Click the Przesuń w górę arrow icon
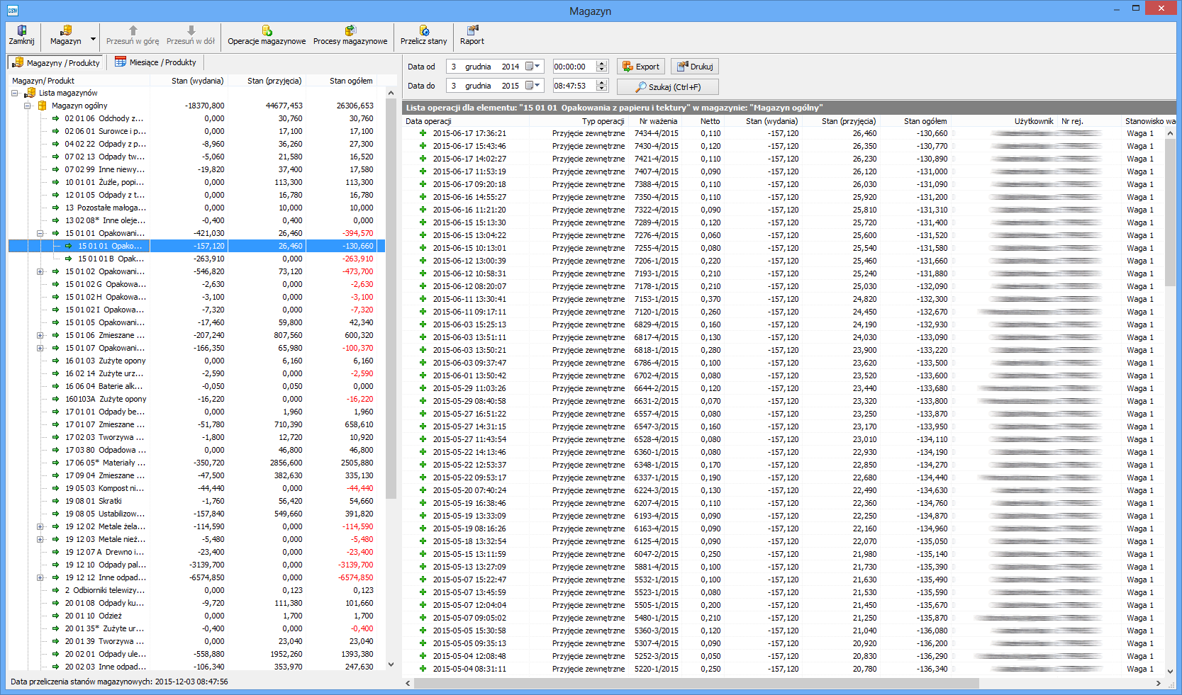1182x695 pixels. (x=133, y=30)
